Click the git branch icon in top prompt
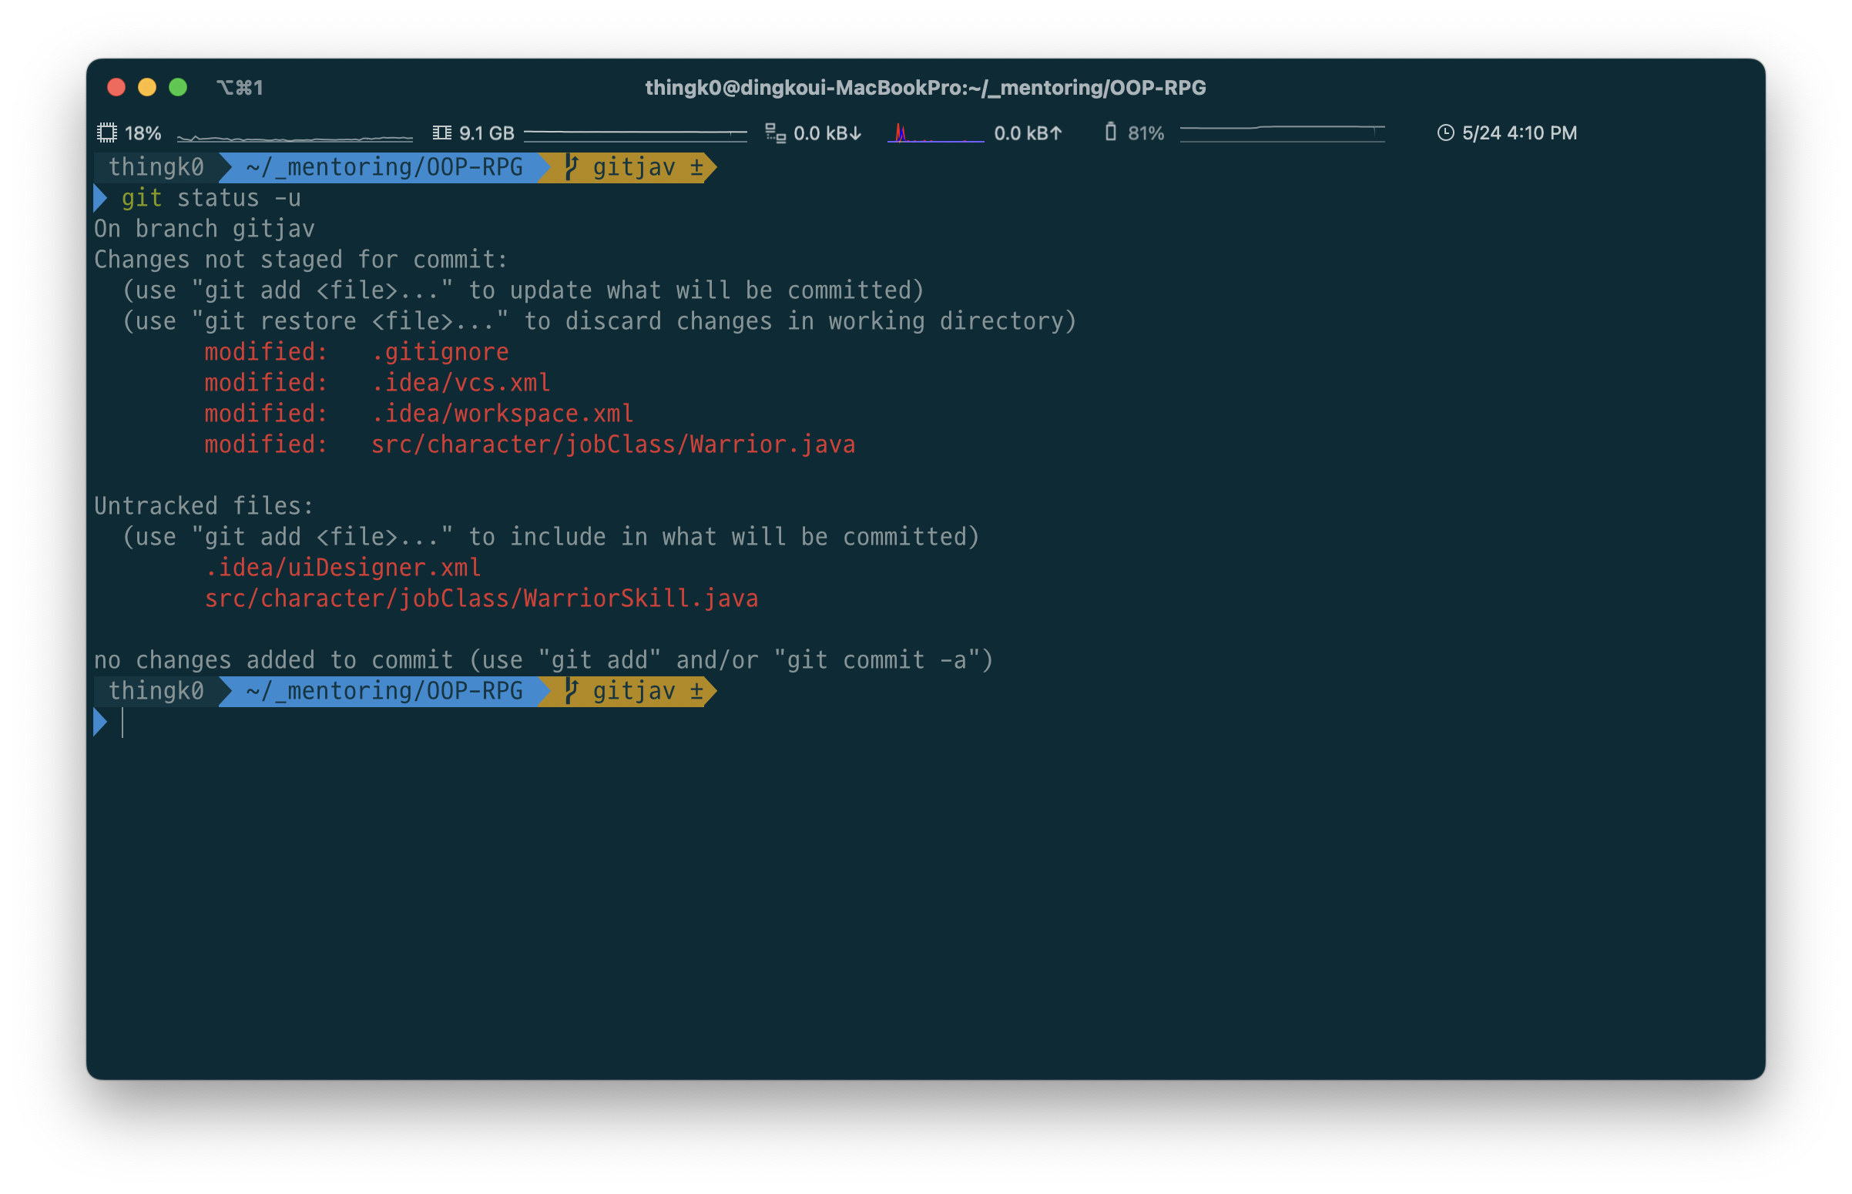Image resolution: width=1852 pixels, height=1194 pixels. tap(572, 167)
